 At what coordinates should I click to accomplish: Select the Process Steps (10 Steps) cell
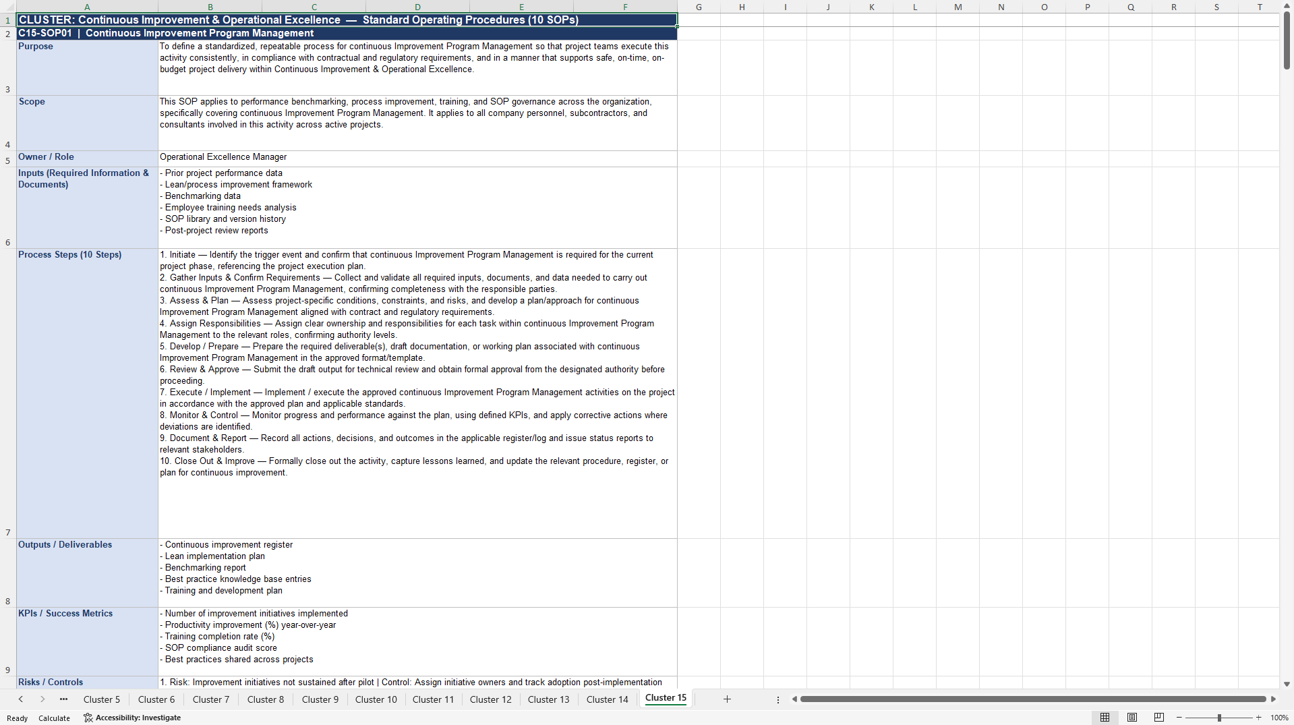(87, 393)
